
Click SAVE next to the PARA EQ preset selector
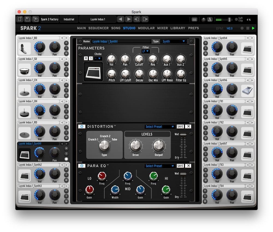(180, 166)
